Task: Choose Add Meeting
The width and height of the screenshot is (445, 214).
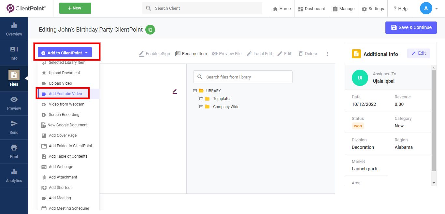Action: (69, 198)
